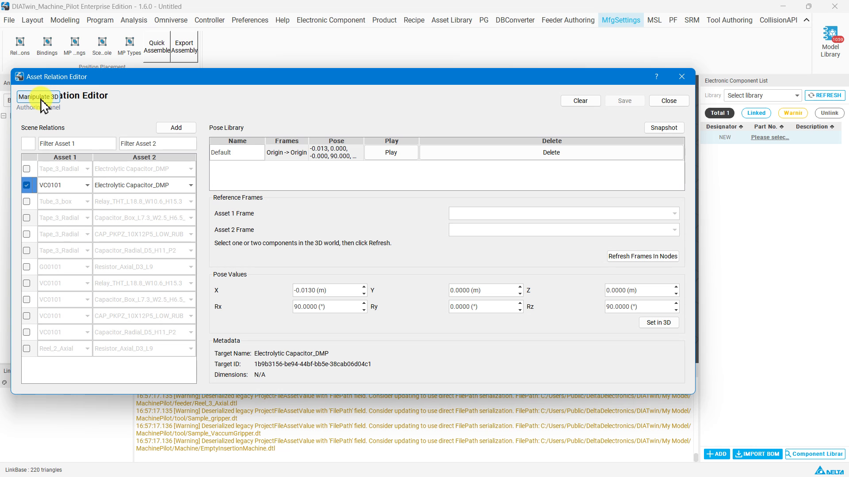Delete the Default pose
This screenshot has height=477, width=849.
pyautogui.click(x=551, y=152)
